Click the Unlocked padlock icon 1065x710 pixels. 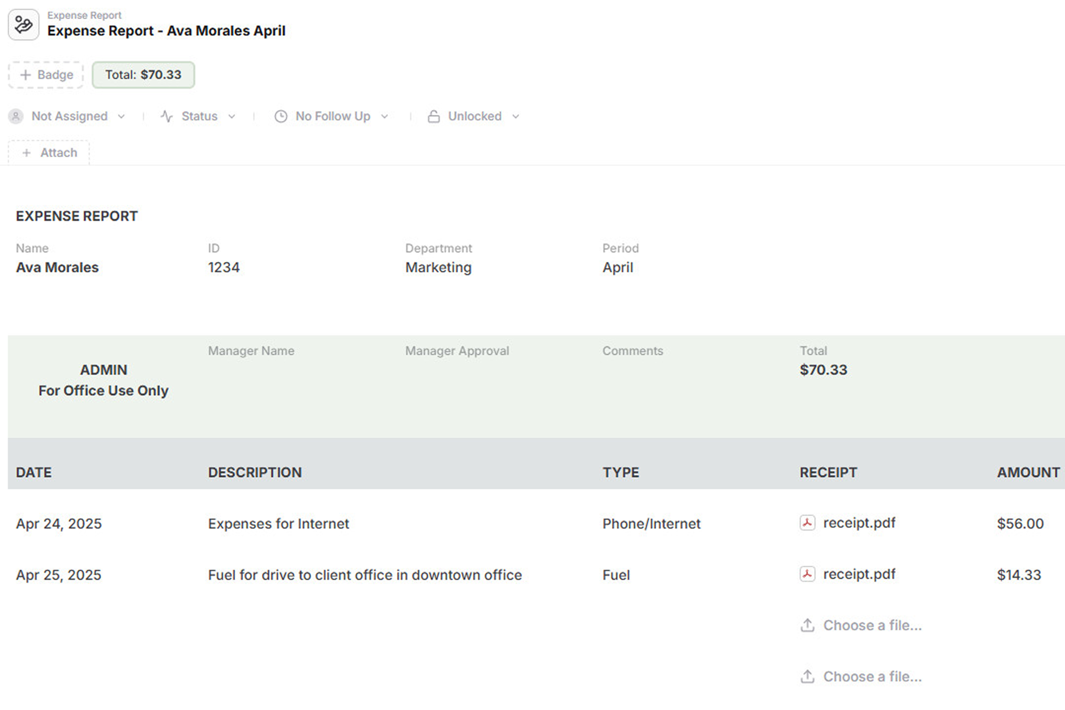point(433,116)
